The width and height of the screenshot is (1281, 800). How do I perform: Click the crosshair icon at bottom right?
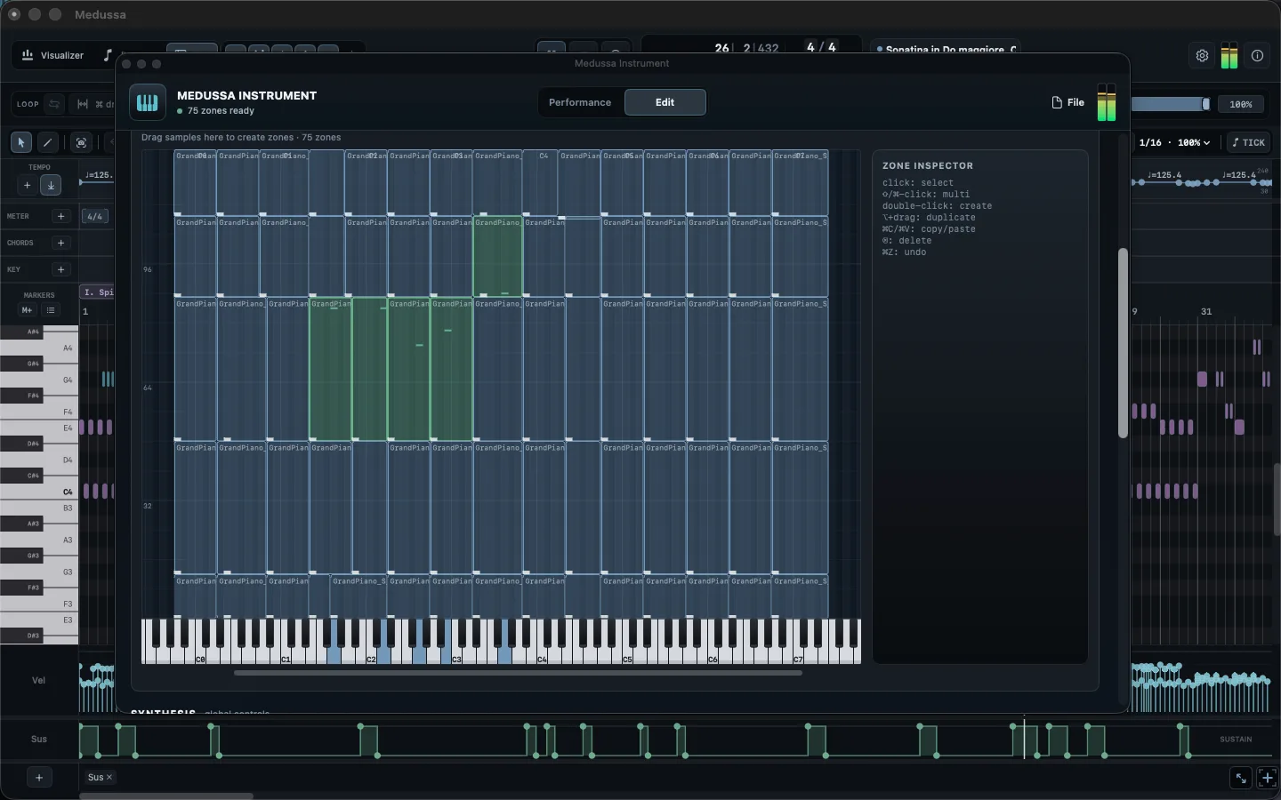(x=1268, y=778)
